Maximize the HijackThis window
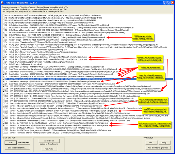 (x=169, y=3)
